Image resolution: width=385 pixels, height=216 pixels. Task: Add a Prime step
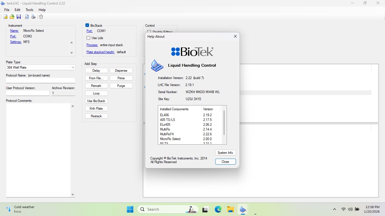coord(121,78)
